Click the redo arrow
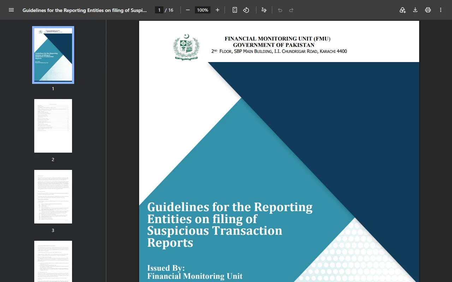Viewport: 452px width, 282px height. pyautogui.click(x=291, y=10)
